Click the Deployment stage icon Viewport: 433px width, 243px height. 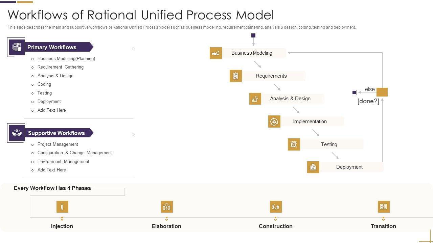313,167
